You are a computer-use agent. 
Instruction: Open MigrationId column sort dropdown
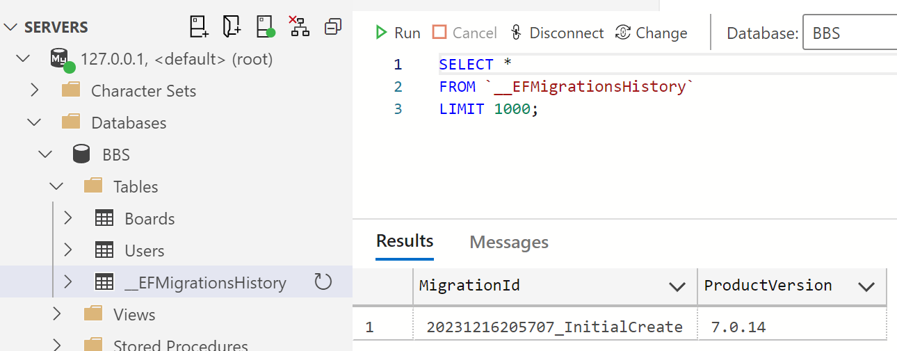677,286
